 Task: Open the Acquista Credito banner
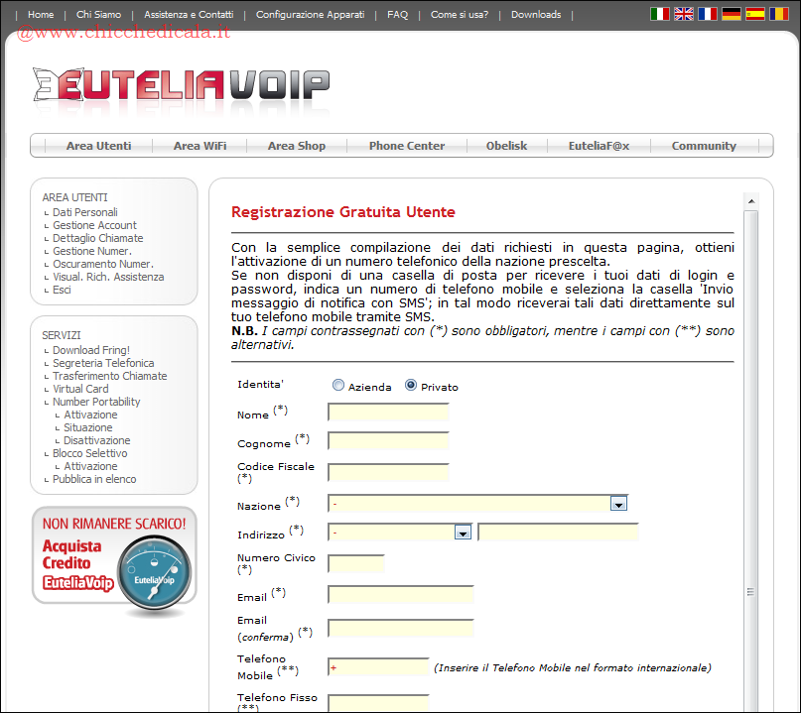tap(114, 560)
